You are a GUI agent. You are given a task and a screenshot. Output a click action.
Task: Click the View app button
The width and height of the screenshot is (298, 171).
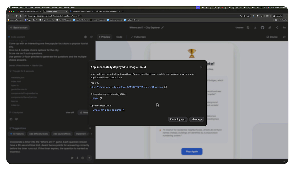coord(197,119)
